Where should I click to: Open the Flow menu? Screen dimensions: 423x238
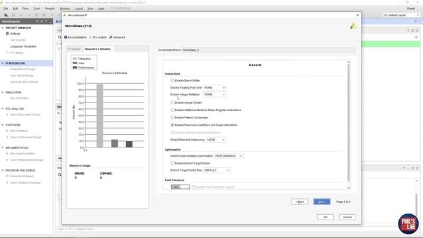[x=25, y=9]
